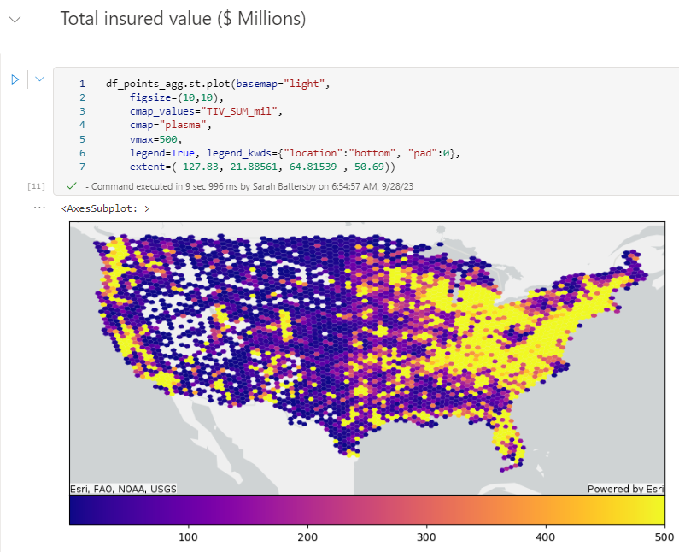Open the output ellipsis menu
The height and width of the screenshot is (552, 679).
(39, 208)
